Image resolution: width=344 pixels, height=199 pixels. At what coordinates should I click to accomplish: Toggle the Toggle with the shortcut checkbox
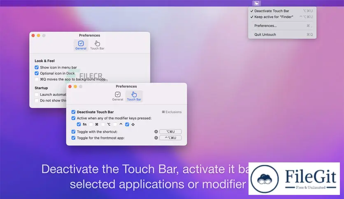pos(74,132)
